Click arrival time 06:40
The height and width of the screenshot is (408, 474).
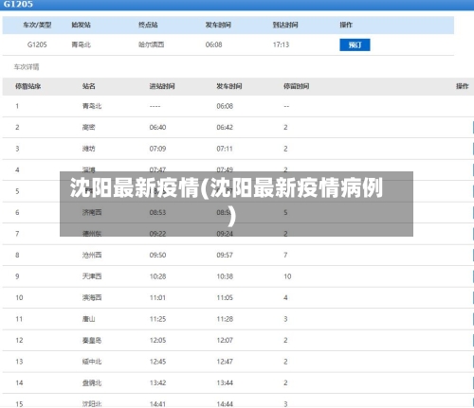(x=157, y=127)
